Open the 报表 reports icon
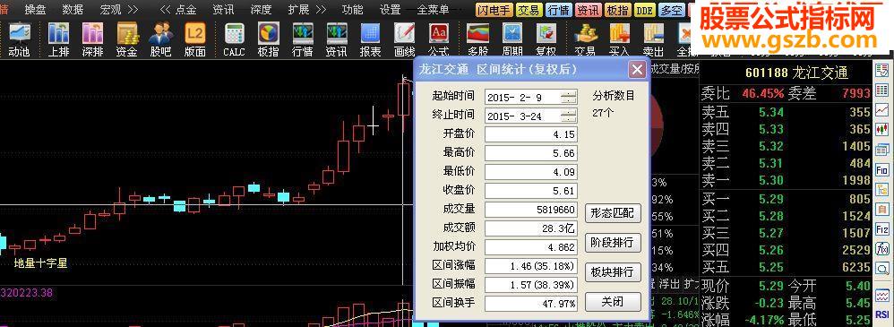 coord(371,40)
